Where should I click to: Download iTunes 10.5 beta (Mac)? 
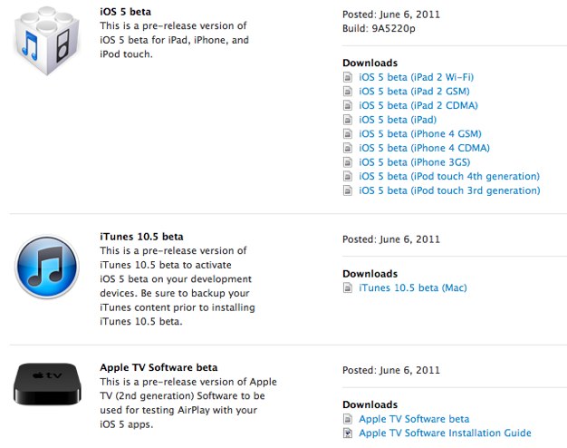point(413,288)
